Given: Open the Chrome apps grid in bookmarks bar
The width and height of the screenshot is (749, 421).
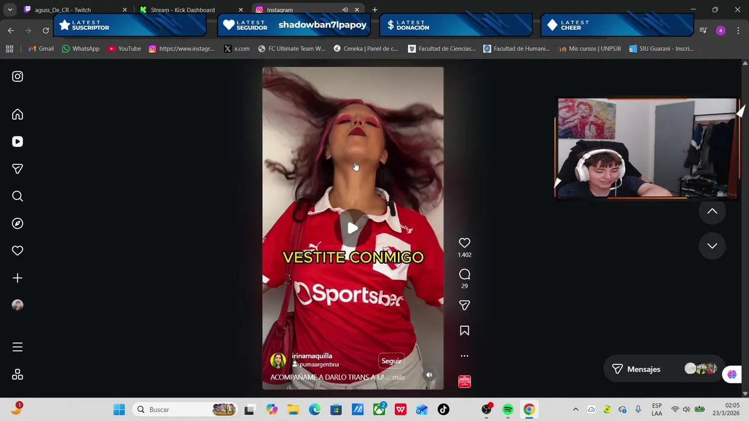Looking at the screenshot, I should pyautogui.click(x=9, y=49).
